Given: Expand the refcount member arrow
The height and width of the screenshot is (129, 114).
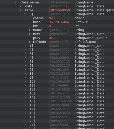Looking at the screenshot, I should point(30,42).
